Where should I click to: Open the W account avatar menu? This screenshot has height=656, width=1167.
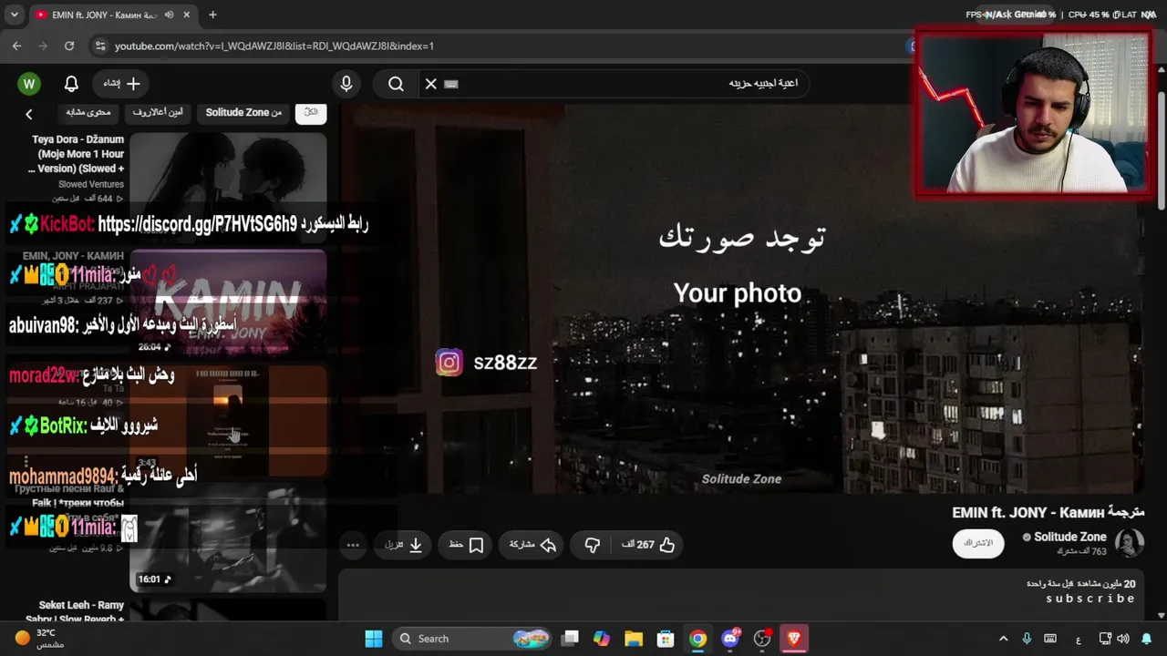[x=29, y=84]
